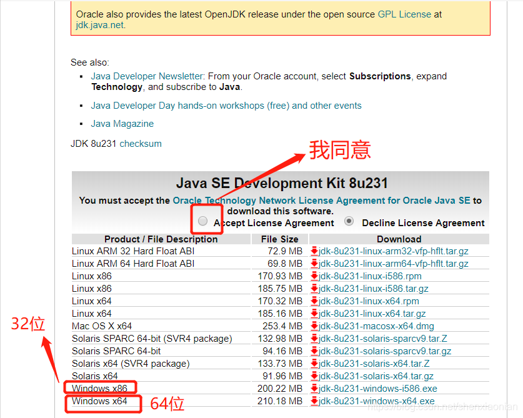Download jdk-8u231-linux-arm32-vfp-hflt.tar.gz file link

coord(393,251)
